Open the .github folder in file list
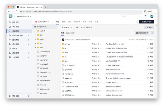 coord(67,44)
